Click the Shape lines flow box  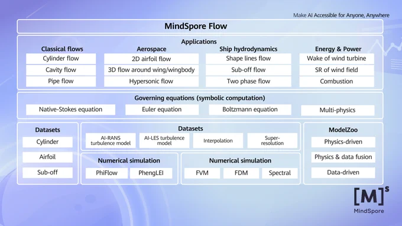coord(248,59)
